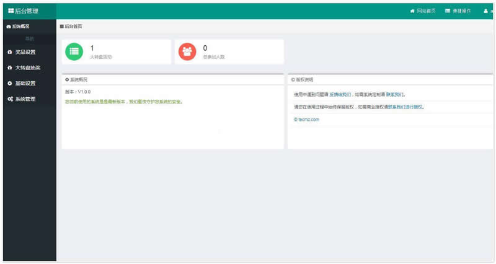Click the cogs icon beside 系统管理
This screenshot has width=496, height=264.
pos(10,99)
